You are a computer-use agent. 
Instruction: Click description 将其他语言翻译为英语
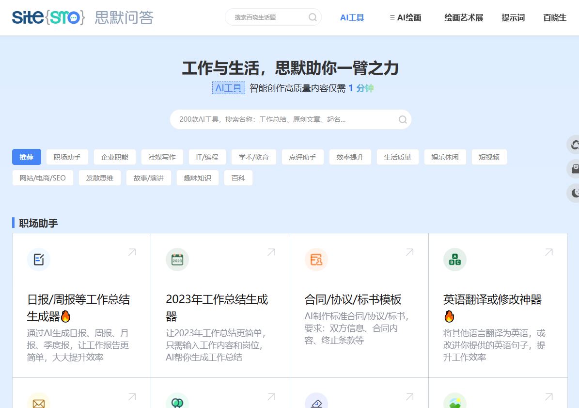[494, 345]
